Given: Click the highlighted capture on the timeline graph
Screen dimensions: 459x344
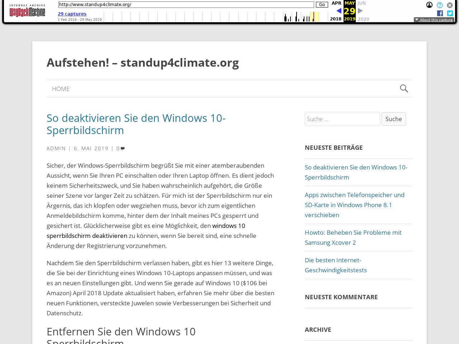Looking at the screenshot, I should (x=314, y=17).
